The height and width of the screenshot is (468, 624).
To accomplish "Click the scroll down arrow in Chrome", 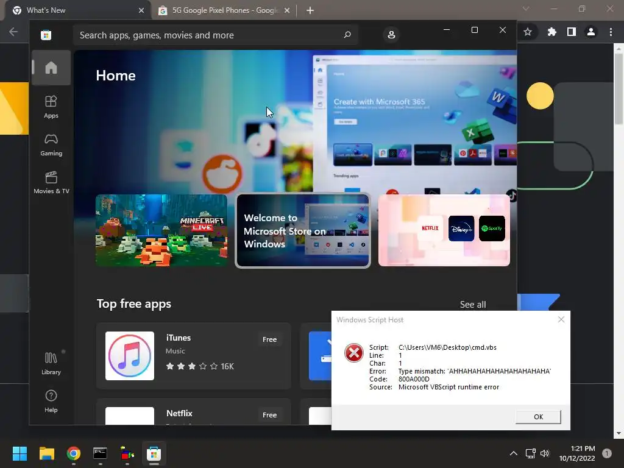I will click(619, 433).
